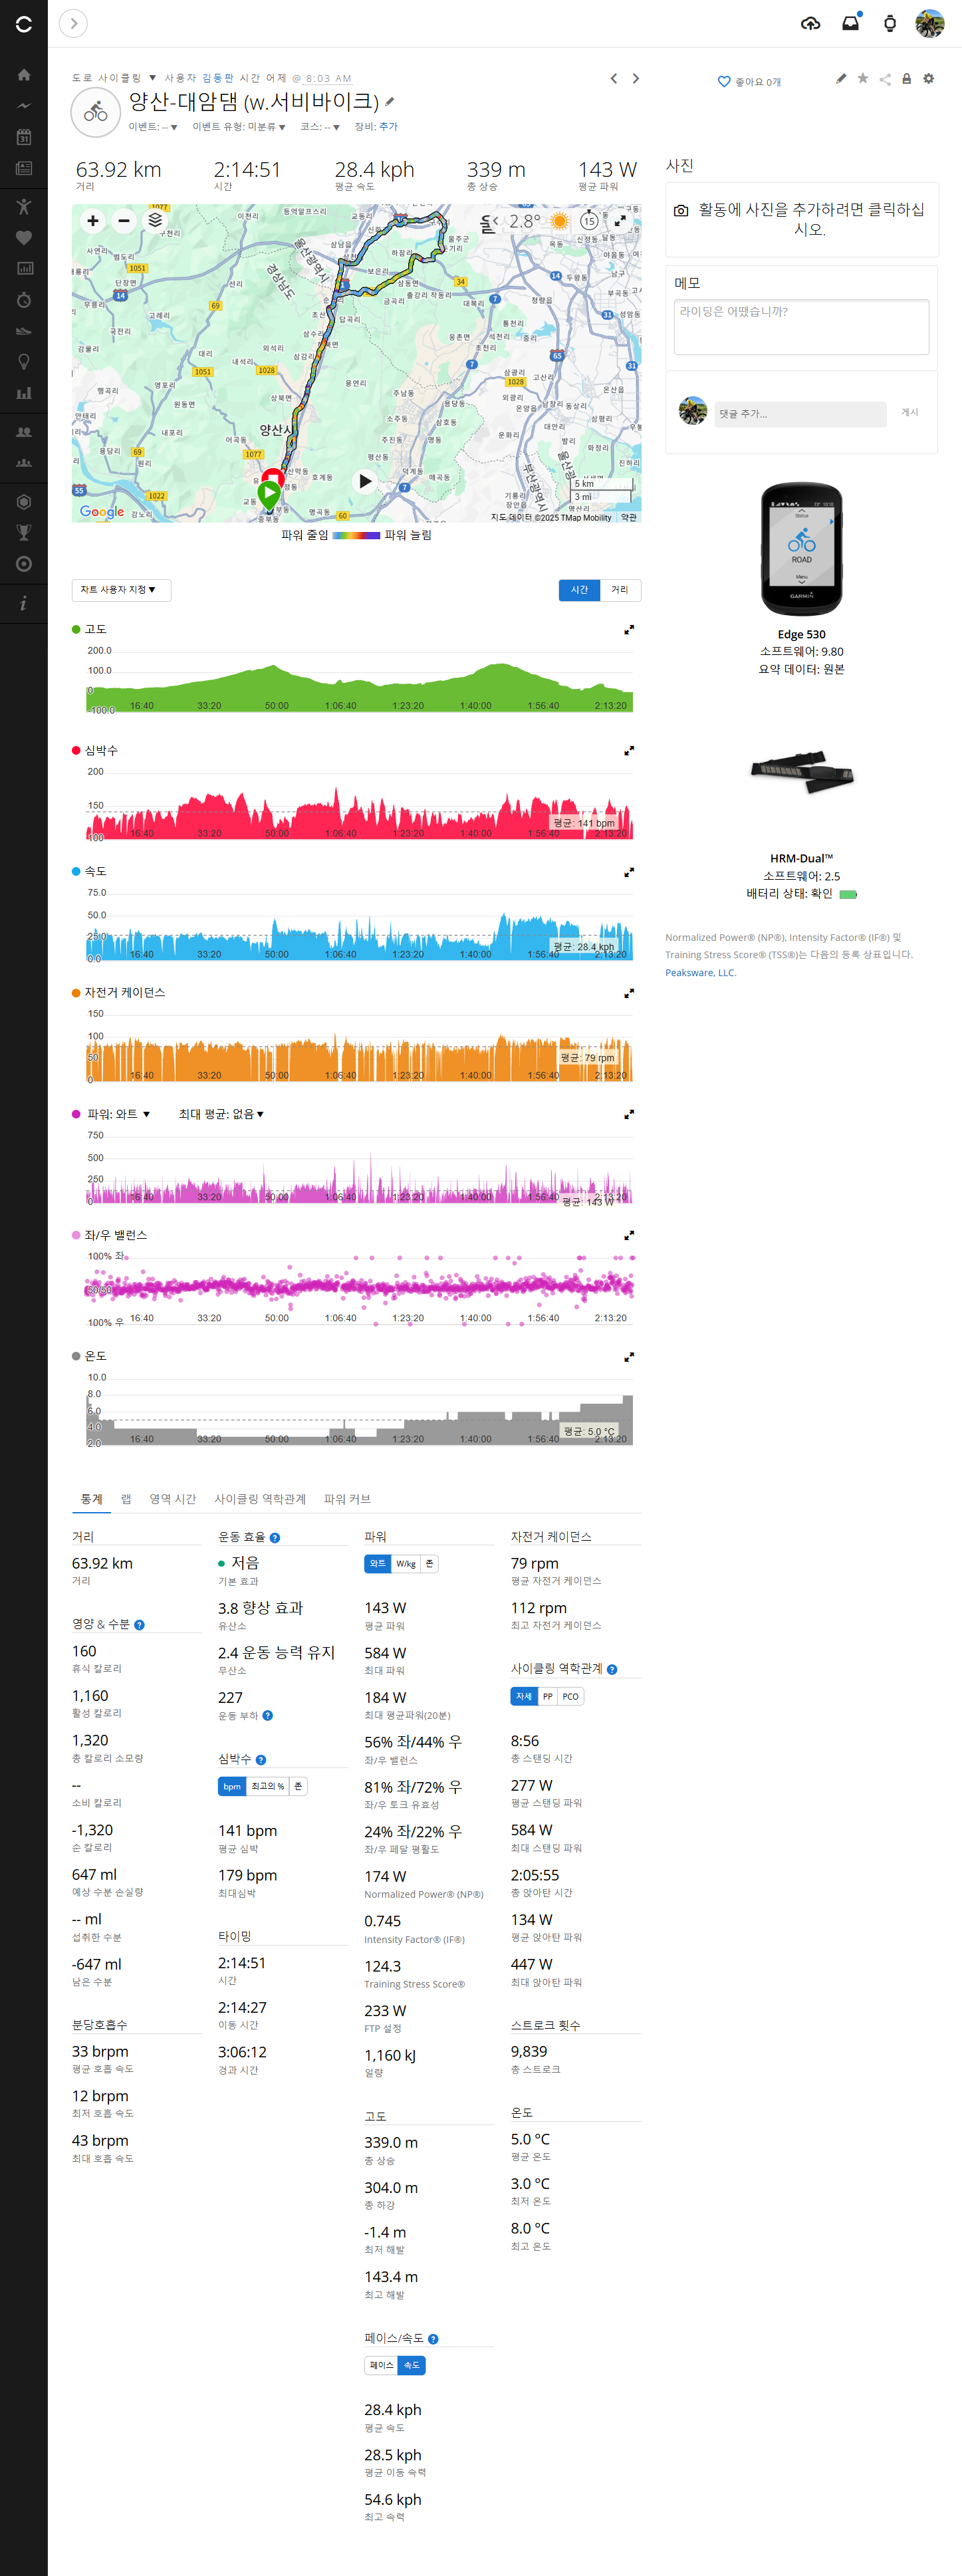962x2576 pixels.
Task: Open the 이벤트 유형 미분류 dropdown
Action: (x=239, y=127)
